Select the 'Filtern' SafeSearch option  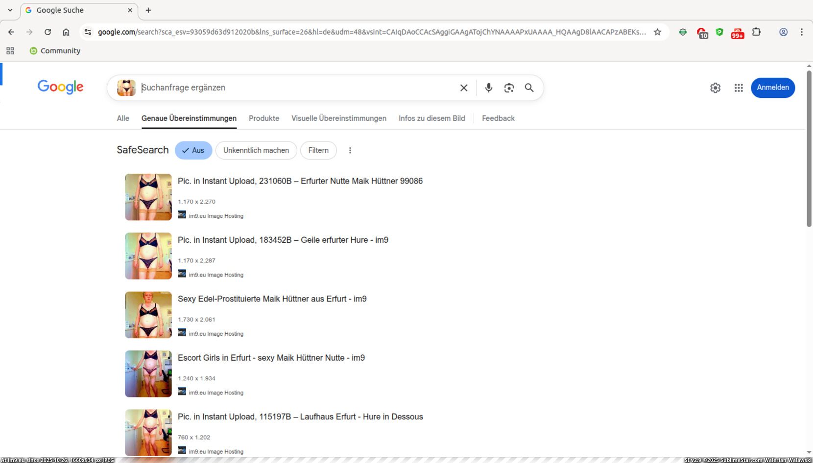point(318,150)
